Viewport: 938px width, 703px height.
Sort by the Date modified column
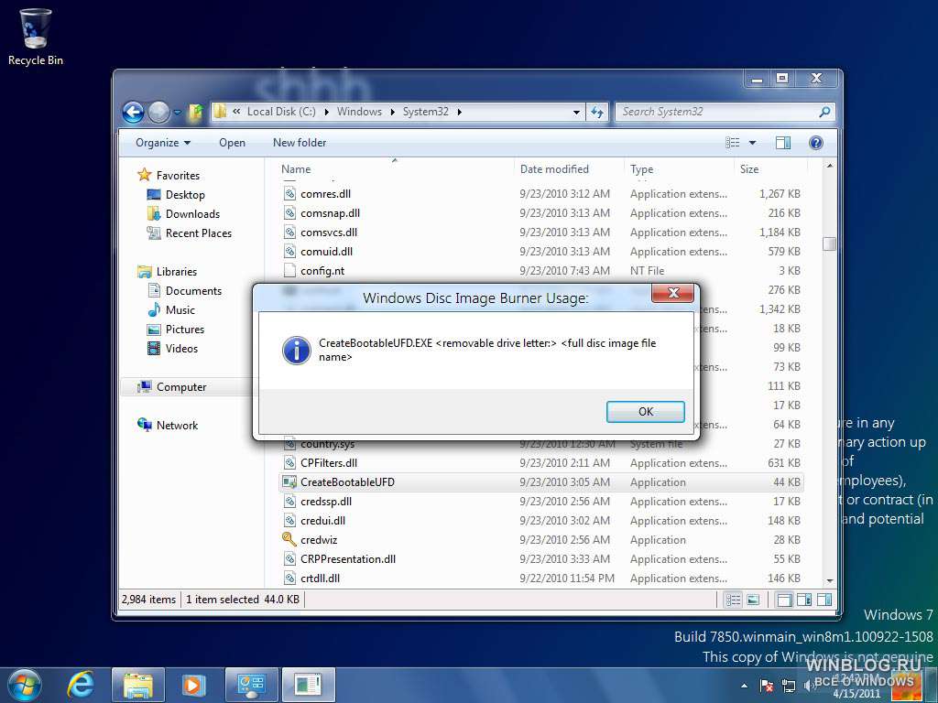[x=568, y=168]
